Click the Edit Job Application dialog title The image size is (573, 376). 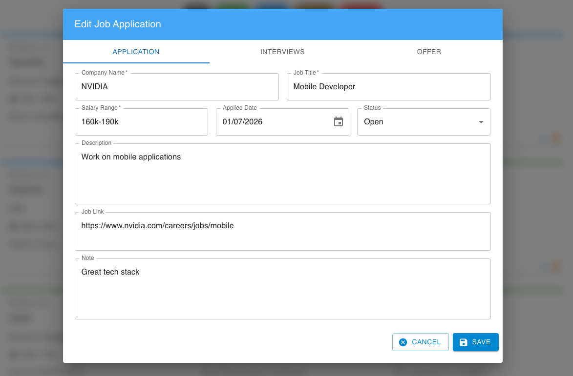[118, 24]
